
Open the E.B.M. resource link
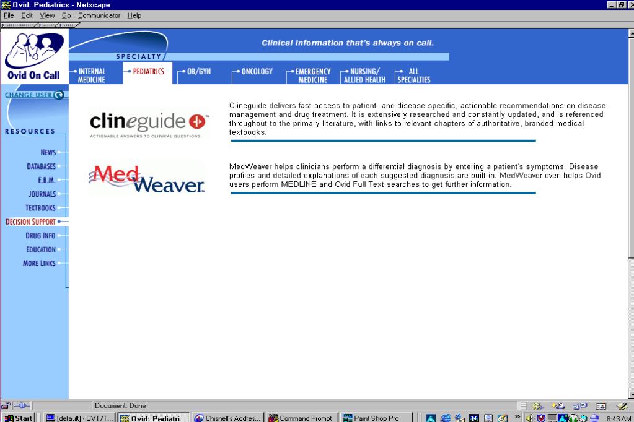(46, 180)
